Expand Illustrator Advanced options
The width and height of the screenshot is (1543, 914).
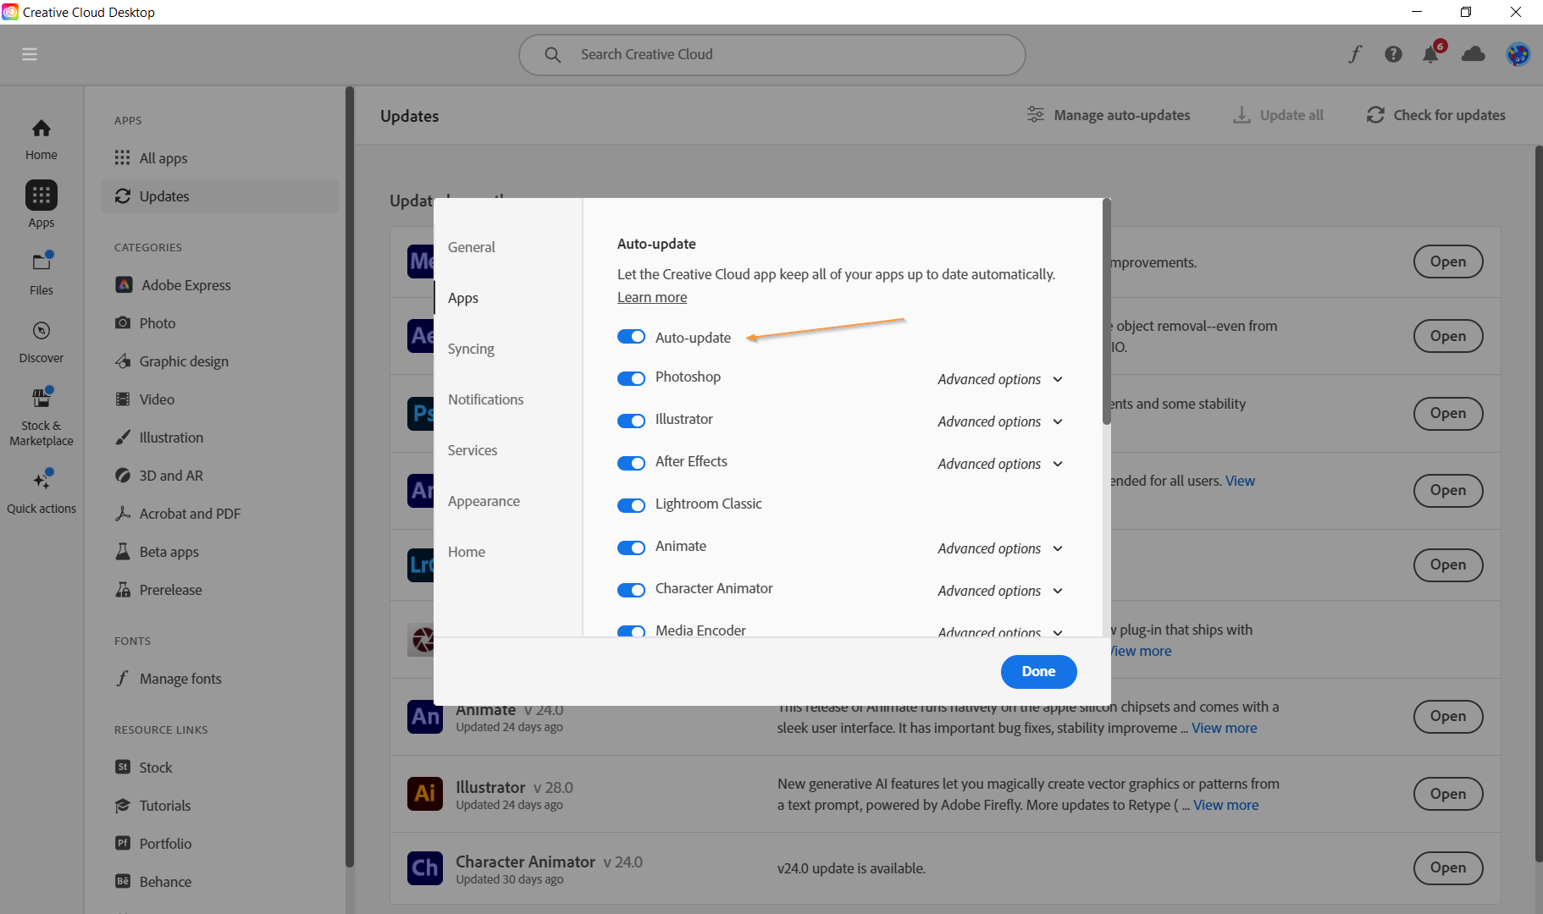1000,421
